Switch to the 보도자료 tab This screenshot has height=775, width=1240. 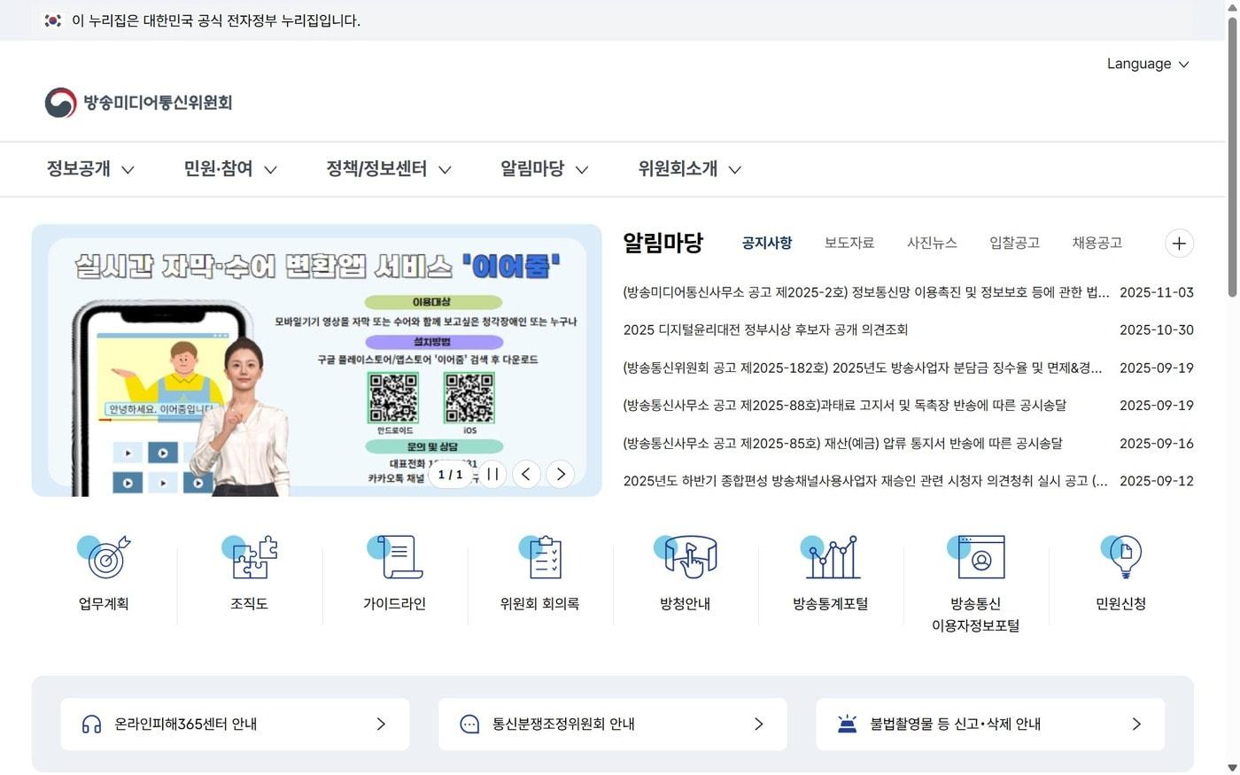coord(848,243)
